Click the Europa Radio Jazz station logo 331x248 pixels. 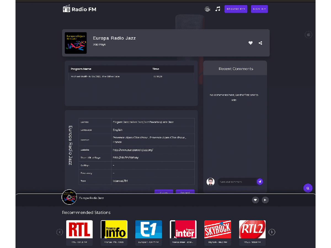(76, 43)
